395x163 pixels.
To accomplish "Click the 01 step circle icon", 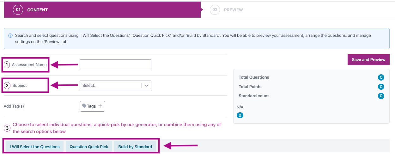I will [x=18, y=10].
